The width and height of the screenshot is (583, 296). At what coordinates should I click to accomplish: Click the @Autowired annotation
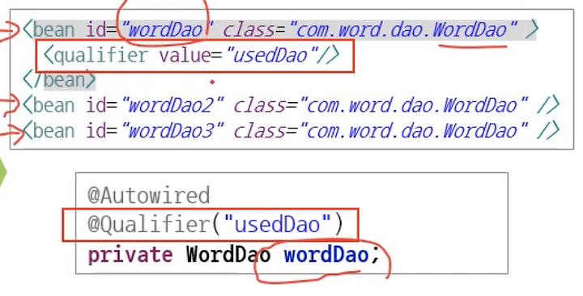tap(149, 196)
